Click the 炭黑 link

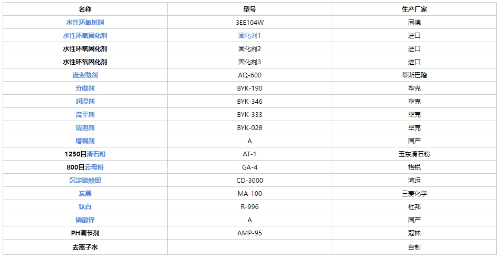[85, 193]
